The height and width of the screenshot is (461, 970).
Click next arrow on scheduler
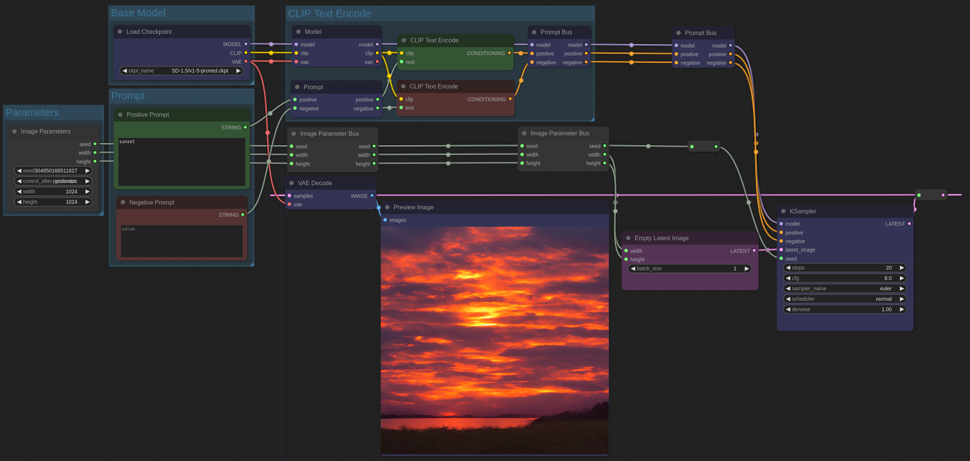coord(902,299)
